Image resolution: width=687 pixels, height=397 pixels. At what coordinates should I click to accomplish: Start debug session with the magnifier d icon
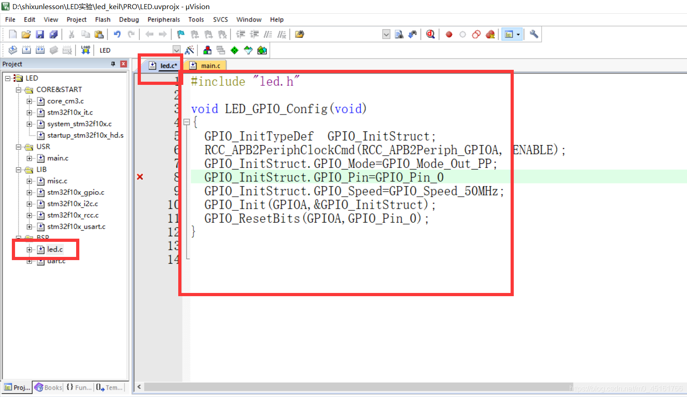pos(430,34)
